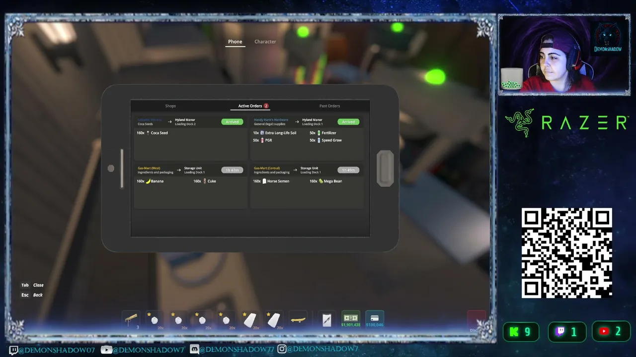
Task: Click the "Mega Bean" item label
Action: tap(333, 181)
